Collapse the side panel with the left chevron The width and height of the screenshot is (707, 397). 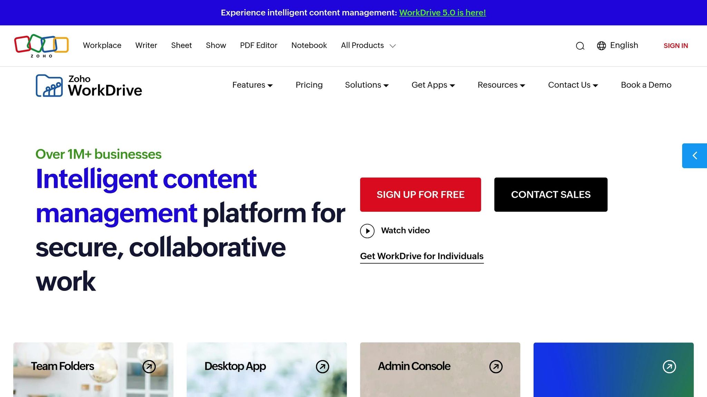coord(694,155)
